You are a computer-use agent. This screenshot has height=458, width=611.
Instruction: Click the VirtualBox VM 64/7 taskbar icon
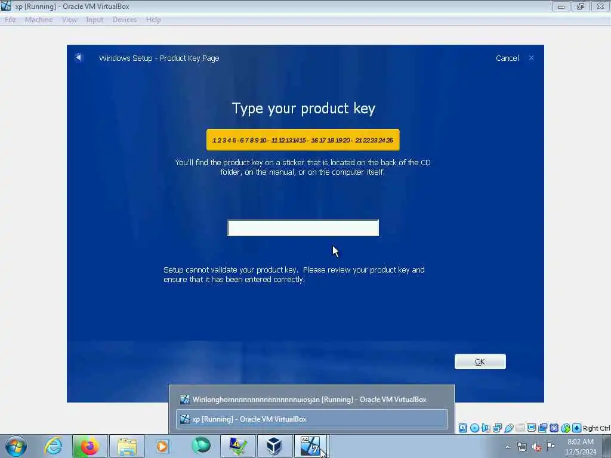[x=310, y=446]
